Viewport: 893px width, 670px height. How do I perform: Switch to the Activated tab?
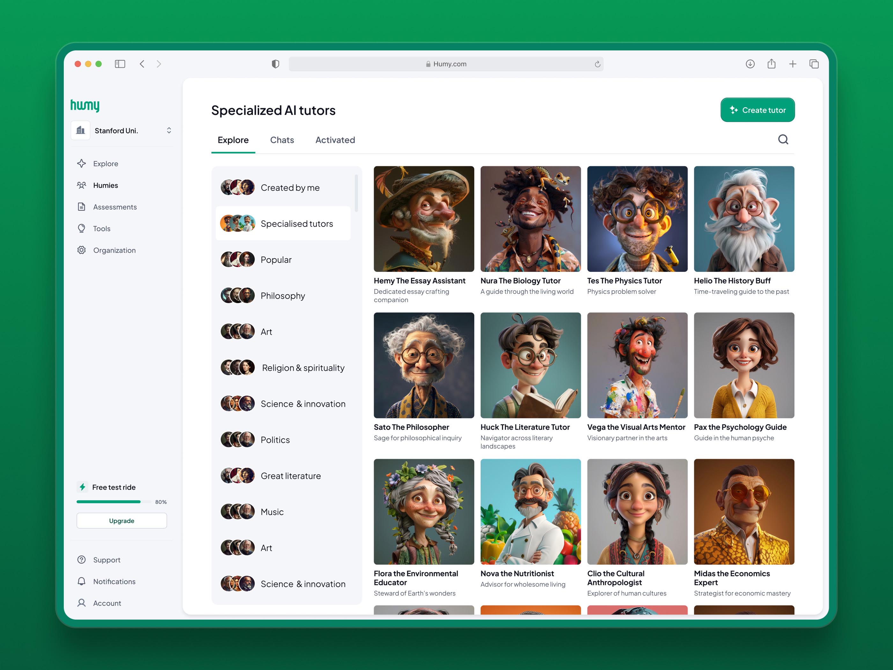click(x=335, y=140)
